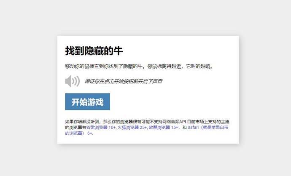Click the word API in the footnote

[x=183, y=122]
